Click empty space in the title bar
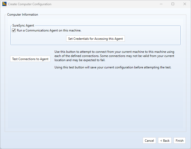 click(x=104, y=4)
